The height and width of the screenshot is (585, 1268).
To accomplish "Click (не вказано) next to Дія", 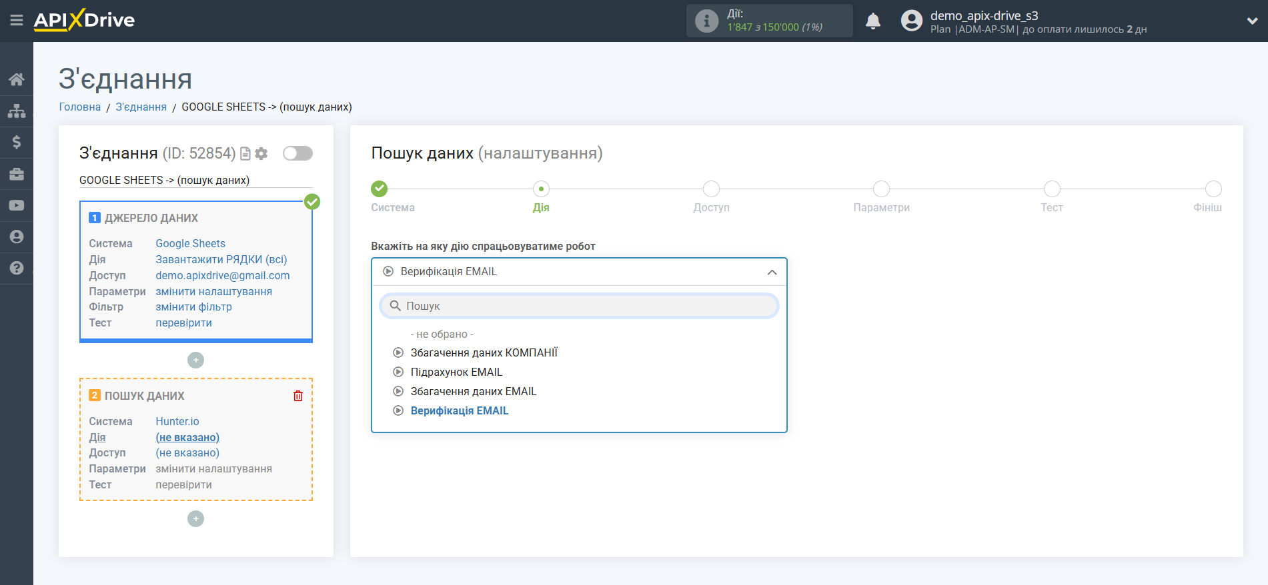I will tap(187, 438).
